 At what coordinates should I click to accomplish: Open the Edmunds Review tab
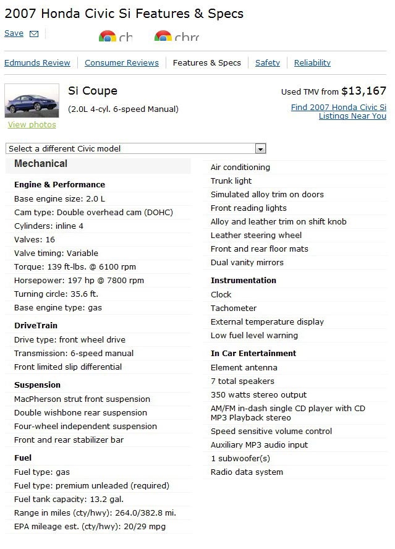tap(37, 62)
